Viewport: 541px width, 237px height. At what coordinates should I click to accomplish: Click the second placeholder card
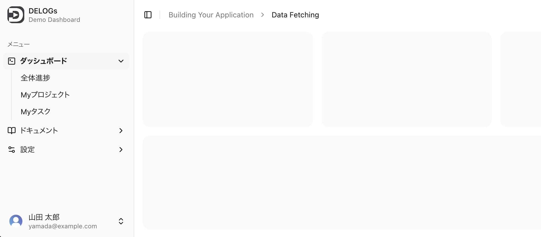[407, 79]
